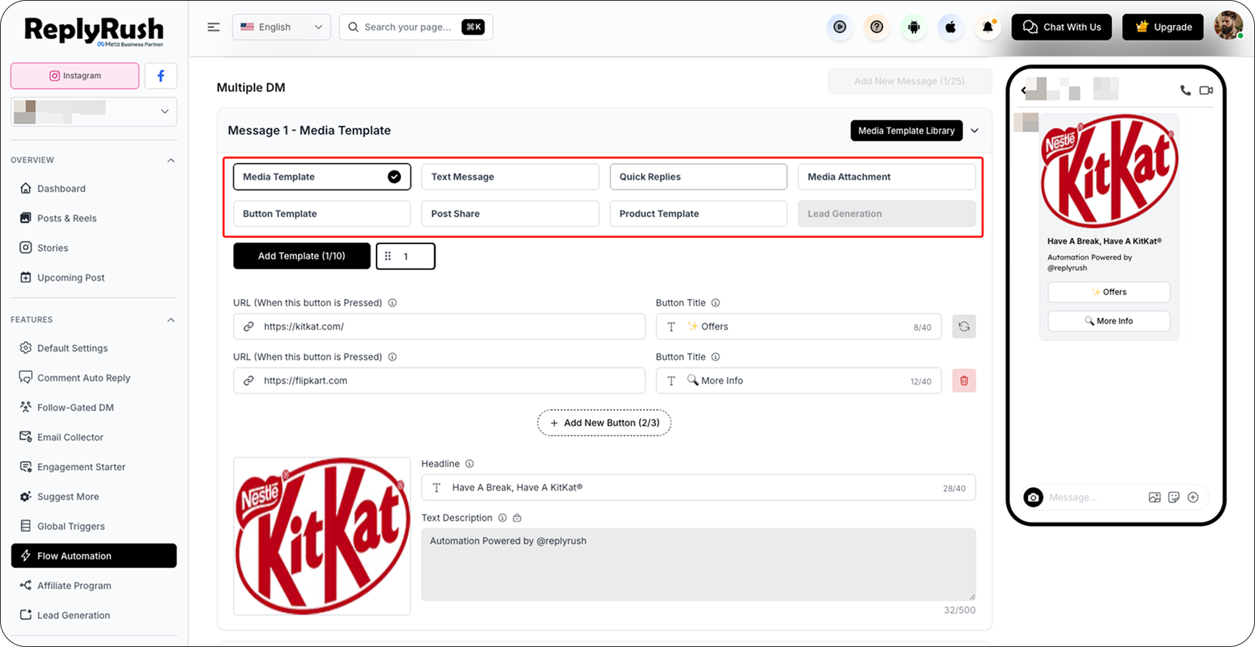
Task: Open the Instagram account selector dropdown
Action: [94, 111]
